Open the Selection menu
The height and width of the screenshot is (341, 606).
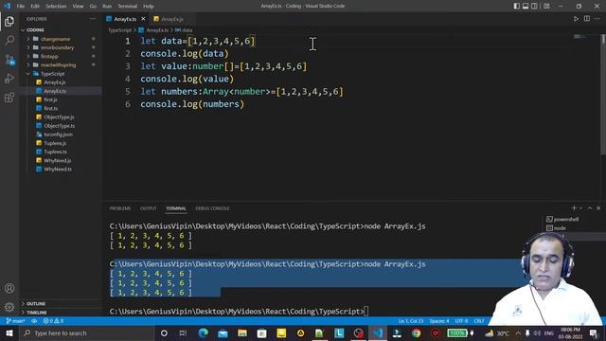[x=56, y=6]
